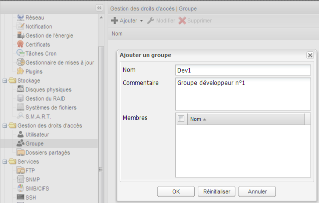Open Tâches Cron clock icon

(21, 53)
